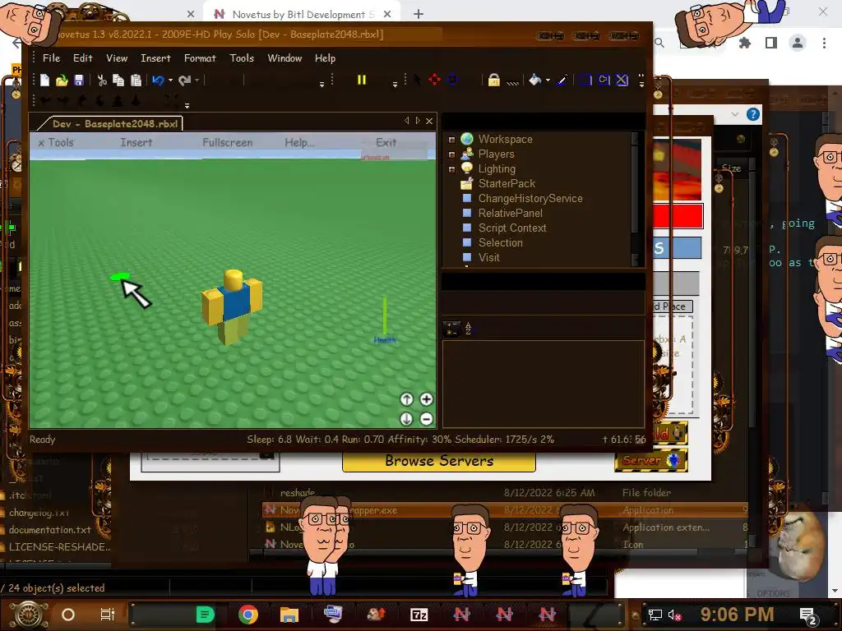Expand the Lighting tree node
Screen dimensions: 842x631
[451, 169]
